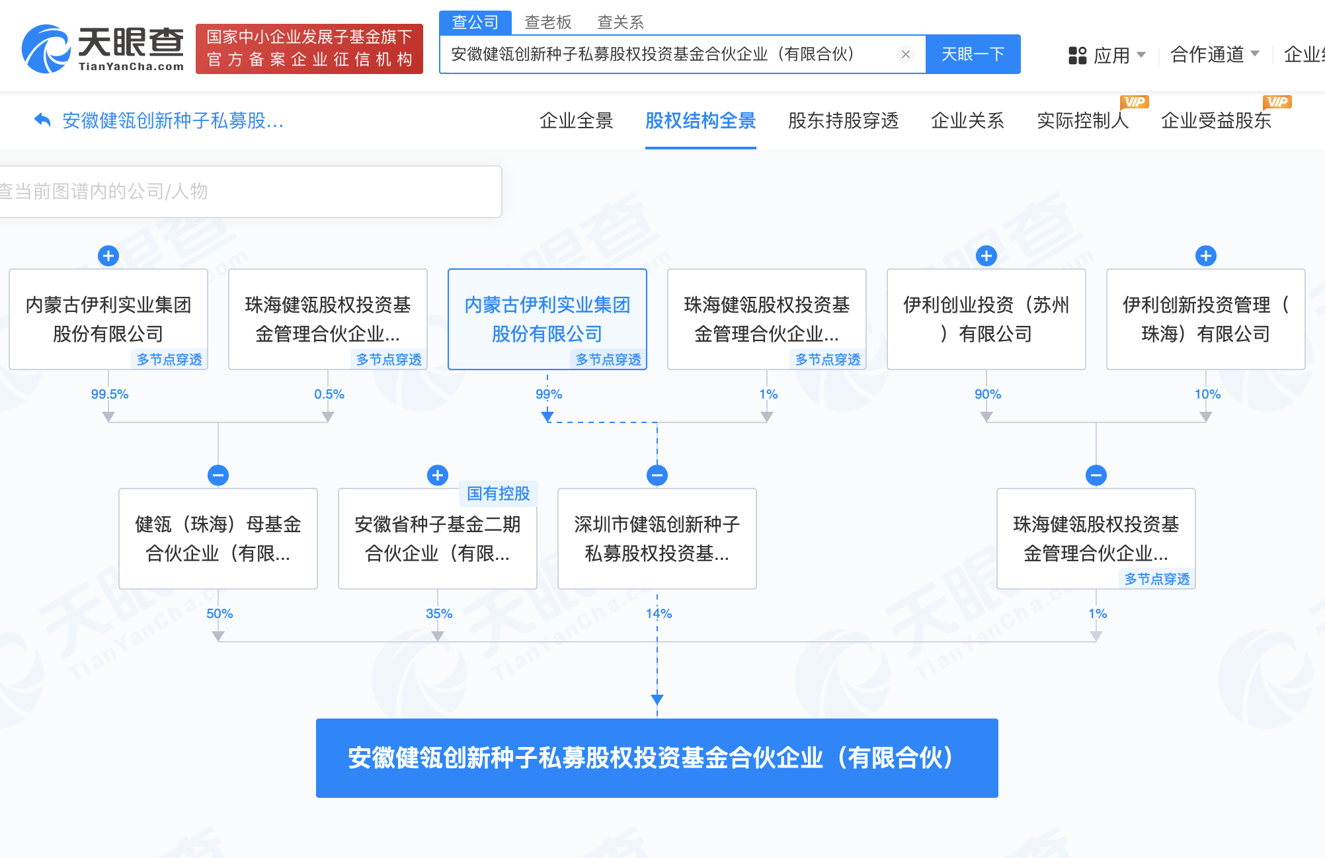
Task: Open the 企业关系 tab
Action: click(x=968, y=120)
